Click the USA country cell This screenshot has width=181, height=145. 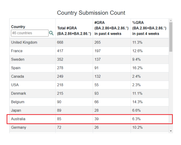pos(15,85)
